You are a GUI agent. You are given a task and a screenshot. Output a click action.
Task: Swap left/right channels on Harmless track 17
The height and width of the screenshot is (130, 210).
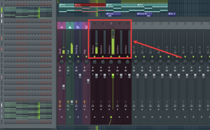pyautogui.click(x=109, y=70)
